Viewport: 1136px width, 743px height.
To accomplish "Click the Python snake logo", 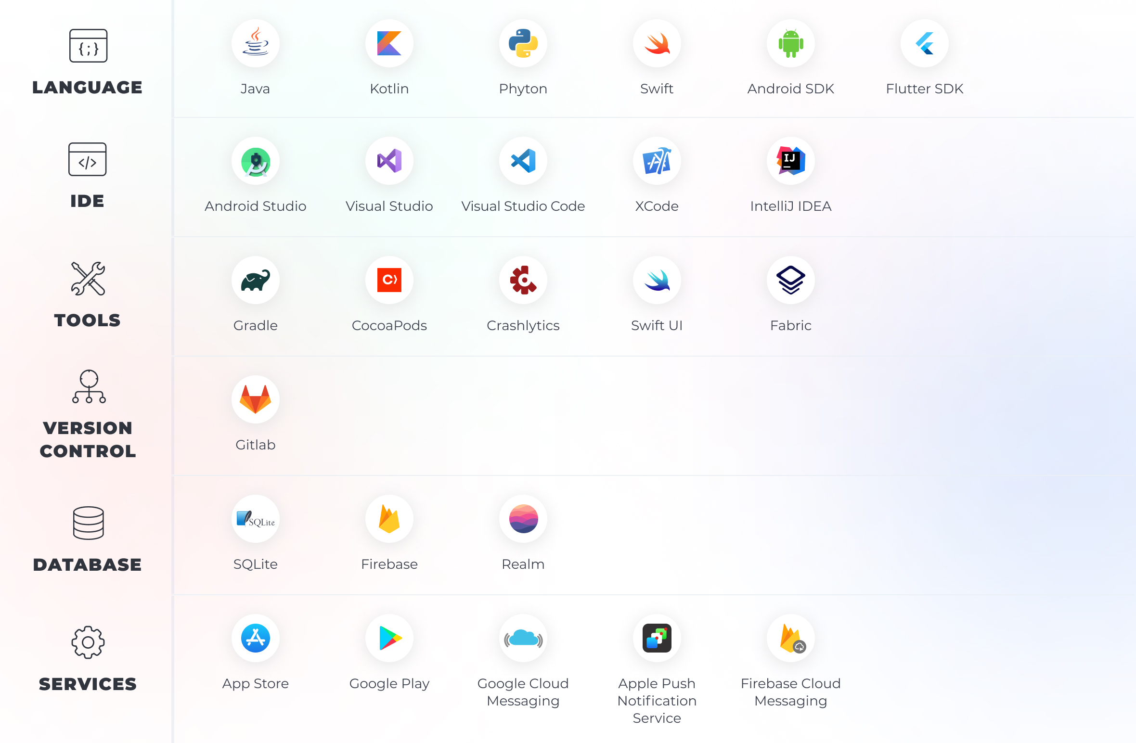I will point(523,43).
